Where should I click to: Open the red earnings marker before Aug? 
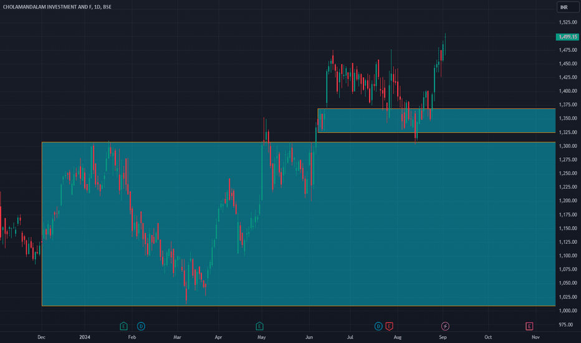[389, 326]
